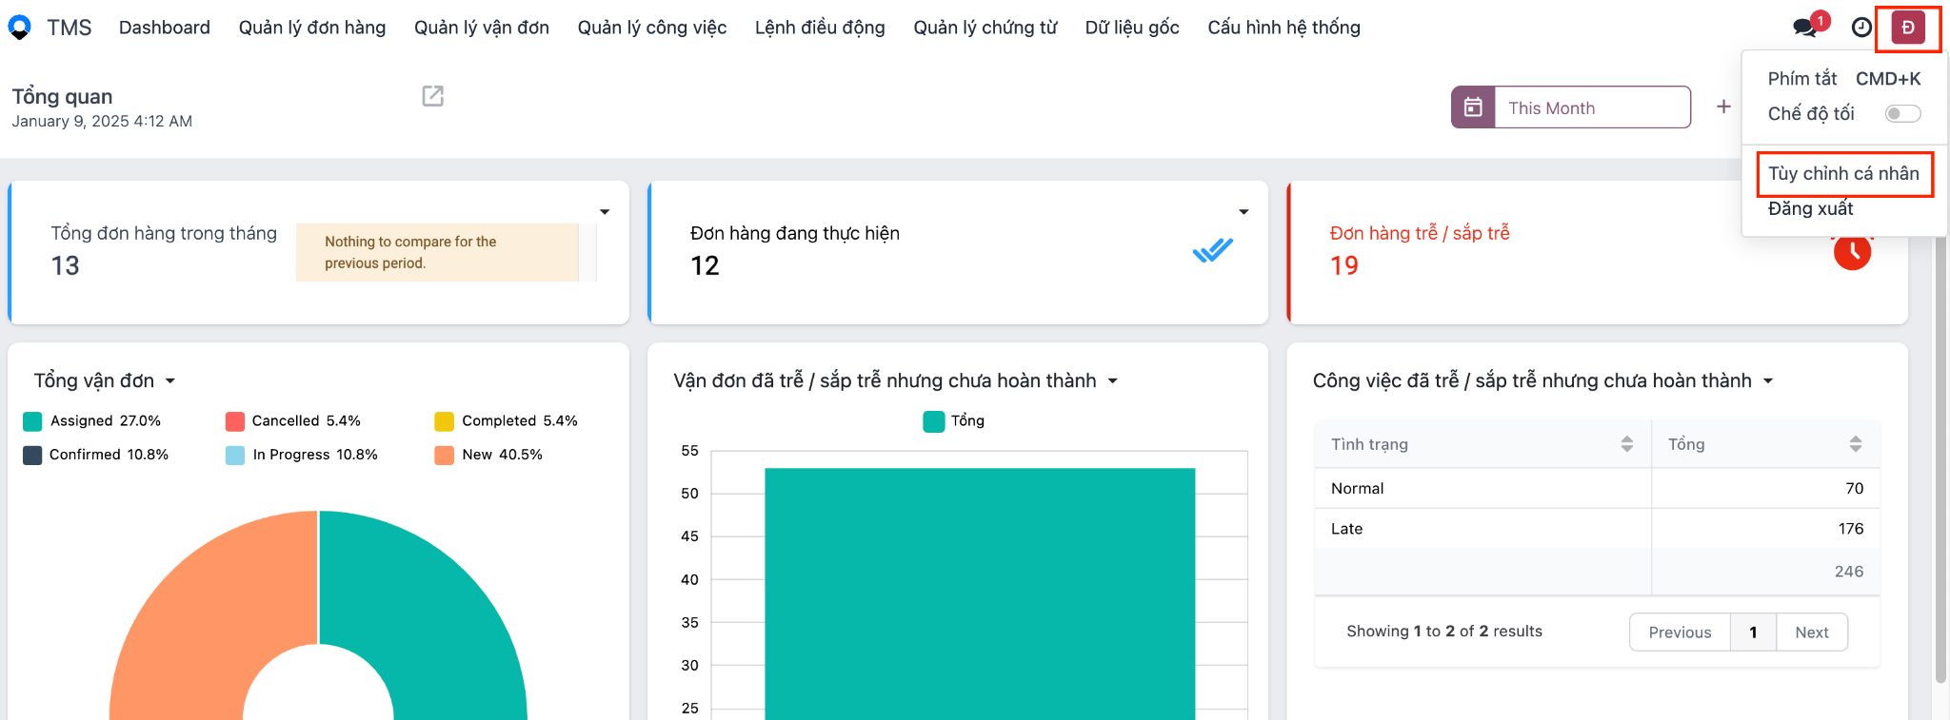This screenshot has height=720, width=1950.
Task: Click the clock activities icon
Action: pyautogui.click(x=1861, y=28)
